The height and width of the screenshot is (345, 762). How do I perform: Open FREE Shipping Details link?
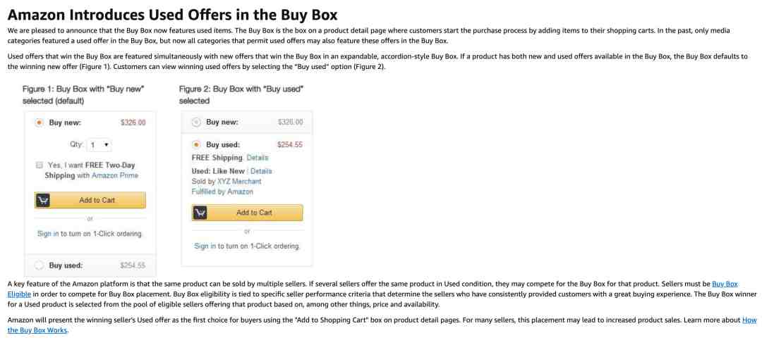[257, 158]
